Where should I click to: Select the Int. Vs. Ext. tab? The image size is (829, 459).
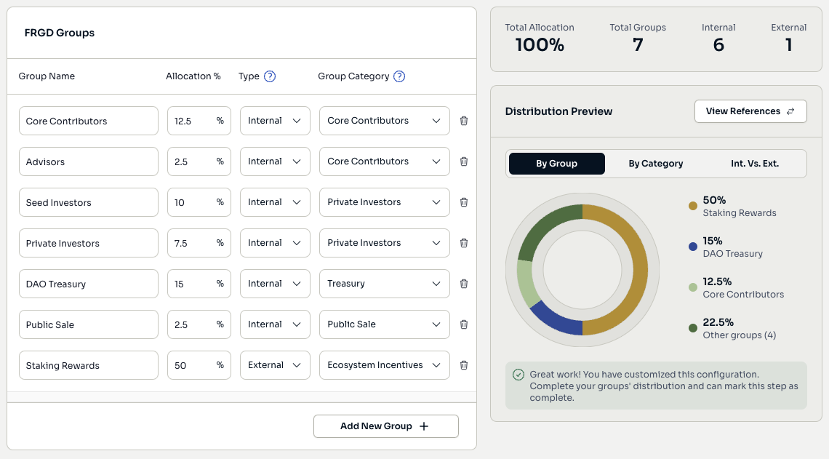pos(755,164)
